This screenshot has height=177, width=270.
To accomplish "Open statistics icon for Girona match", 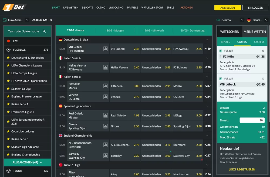I will tap(105, 126).
